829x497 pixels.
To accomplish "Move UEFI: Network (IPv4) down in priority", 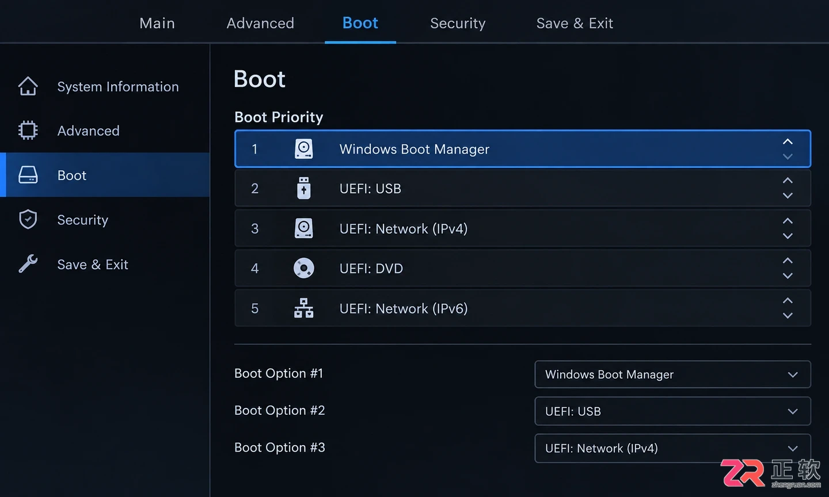I will (788, 236).
